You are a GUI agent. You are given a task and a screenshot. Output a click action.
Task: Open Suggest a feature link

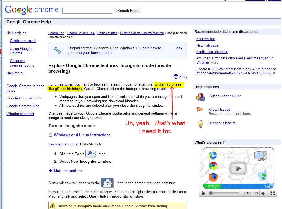tap(222, 123)
